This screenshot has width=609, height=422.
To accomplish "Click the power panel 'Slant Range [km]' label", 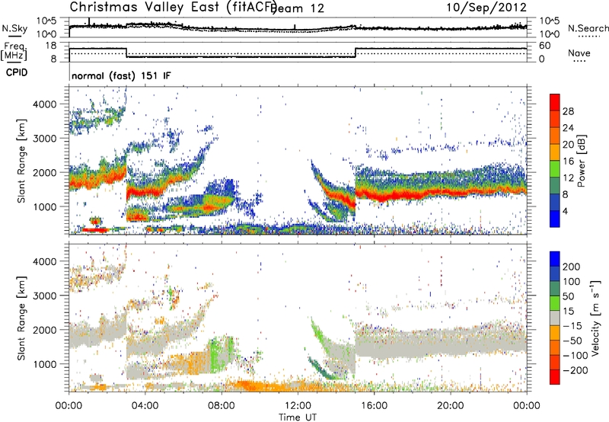I will click(21, 161).
